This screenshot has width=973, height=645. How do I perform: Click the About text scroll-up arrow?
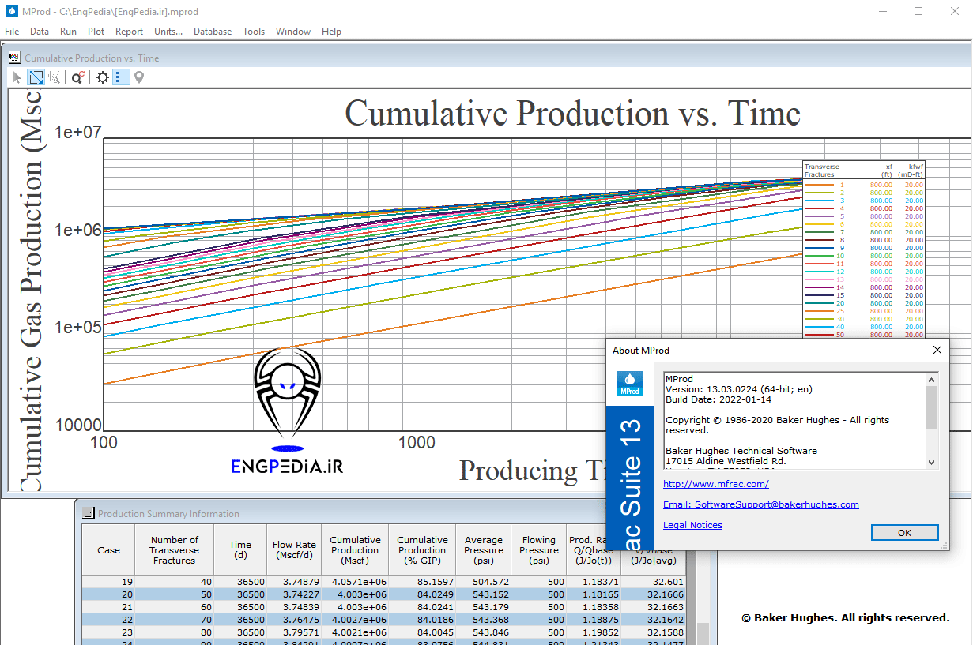click(931, 379)
